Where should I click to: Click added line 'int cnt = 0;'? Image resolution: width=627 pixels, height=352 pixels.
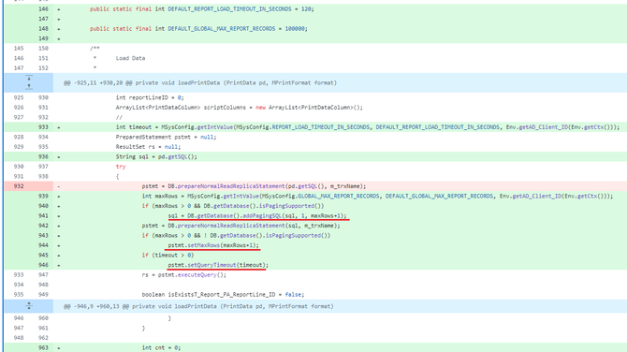coord(161,348)
